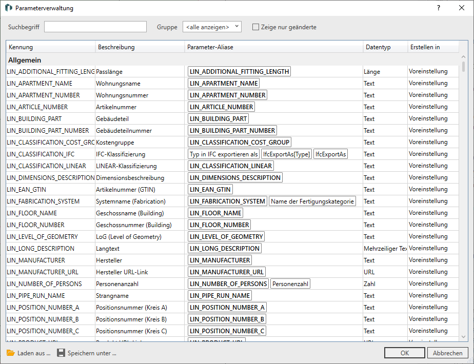Click the Erstellen in column header
The height and width of the screenshot is (364, 474).
[433, 47]
